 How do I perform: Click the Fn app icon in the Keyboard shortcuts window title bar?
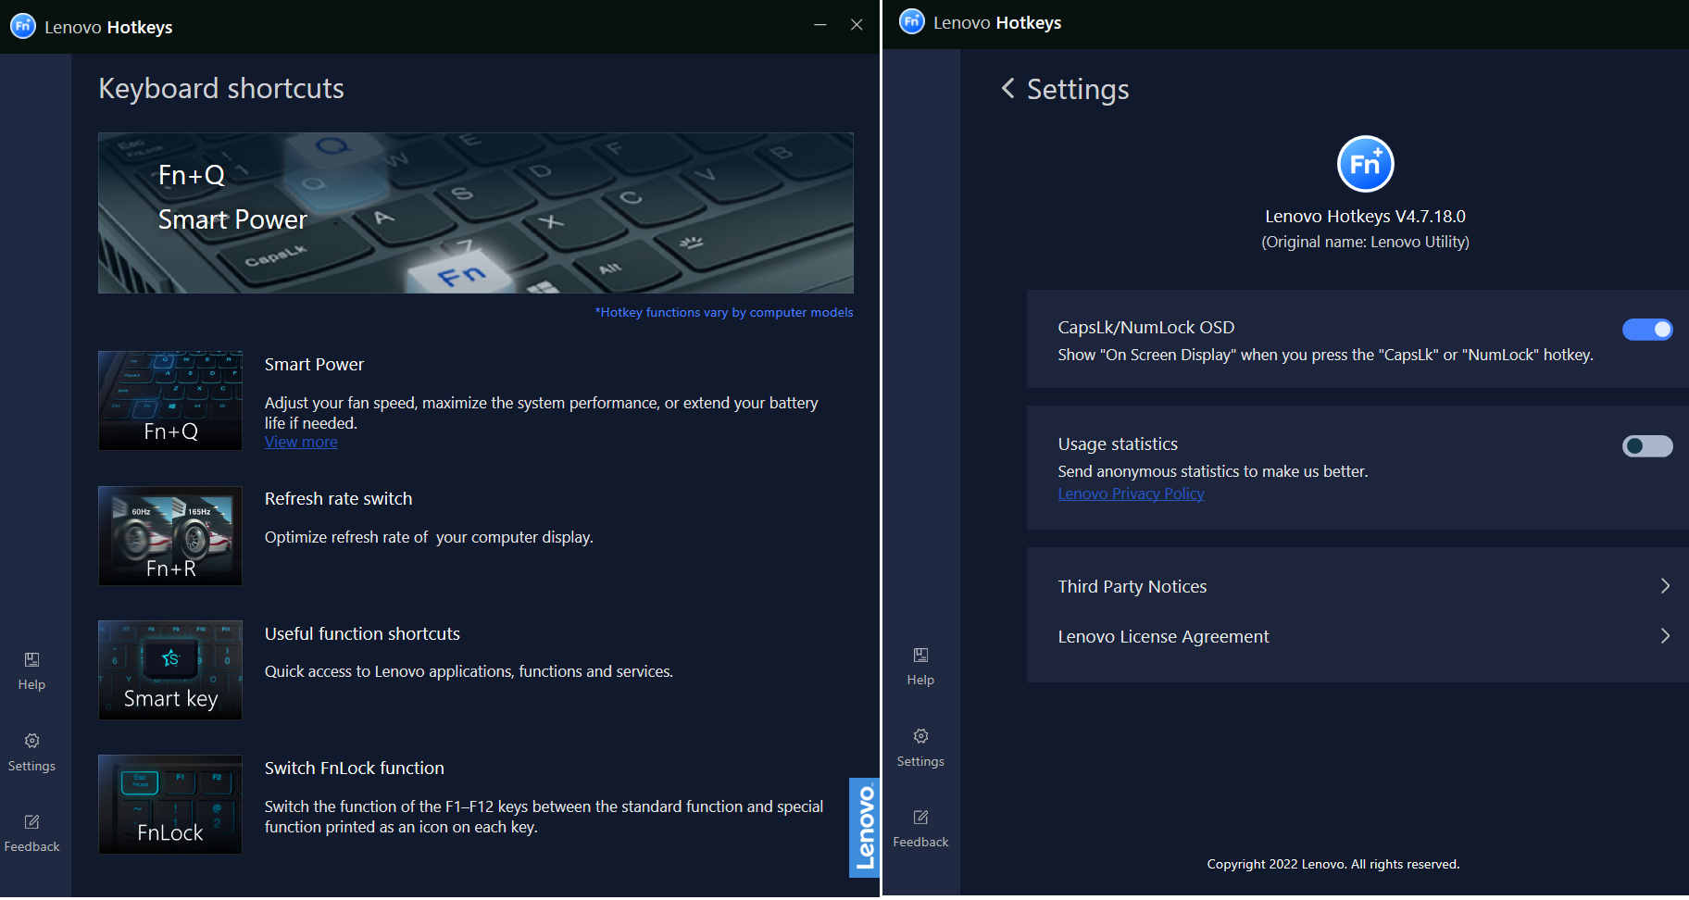pos(22,26)
